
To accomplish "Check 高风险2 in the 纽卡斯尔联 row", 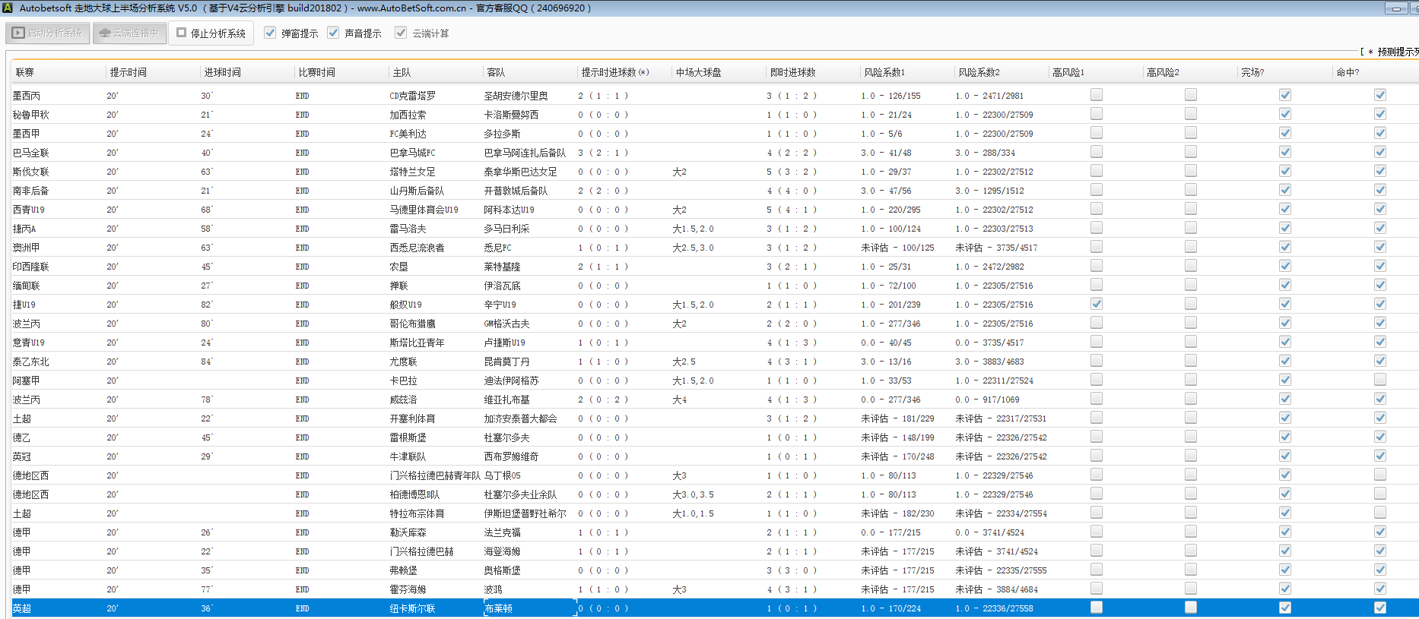I will (1190, 608).
